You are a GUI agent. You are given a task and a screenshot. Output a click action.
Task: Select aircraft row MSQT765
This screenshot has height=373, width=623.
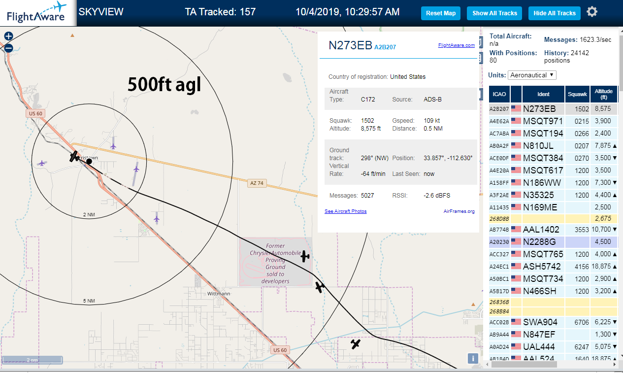click(x=553, y=254)
